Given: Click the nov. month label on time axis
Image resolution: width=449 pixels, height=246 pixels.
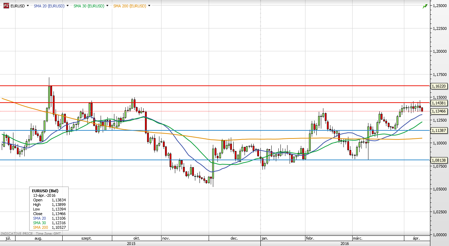Looking at the screenshot, I should (166, 238).
